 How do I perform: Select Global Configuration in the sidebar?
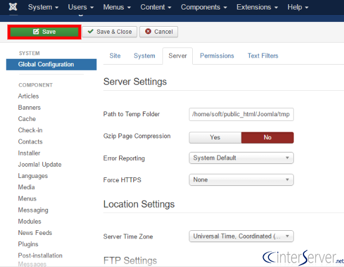tap(51, 64)
